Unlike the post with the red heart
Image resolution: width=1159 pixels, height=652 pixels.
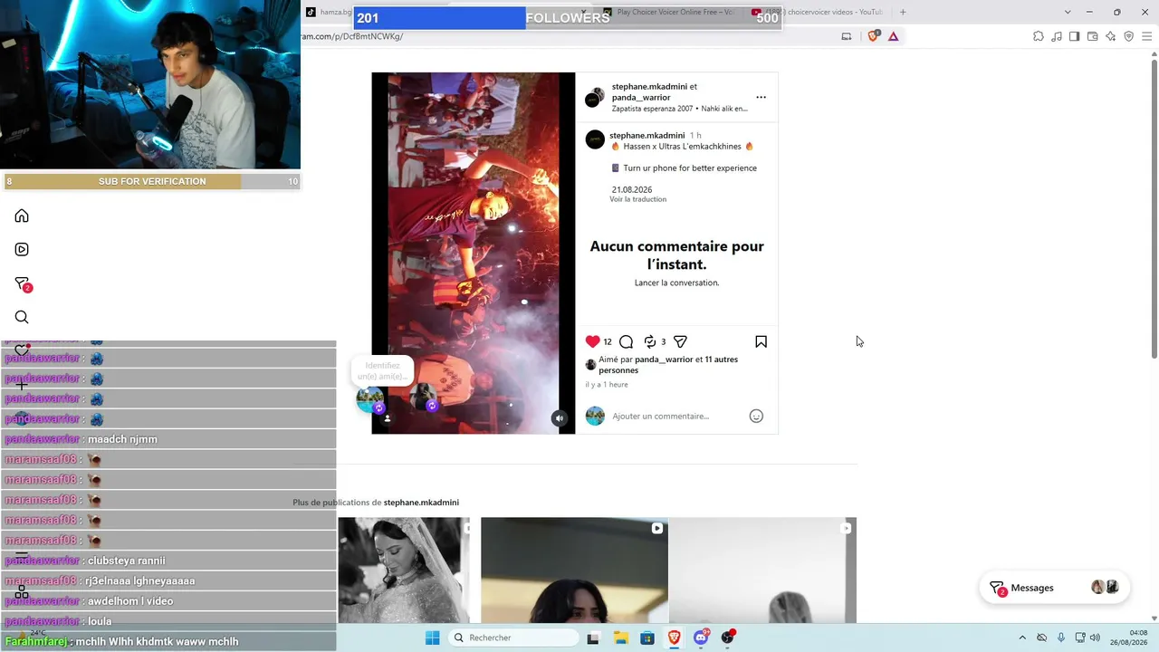(x=592, y=341)
